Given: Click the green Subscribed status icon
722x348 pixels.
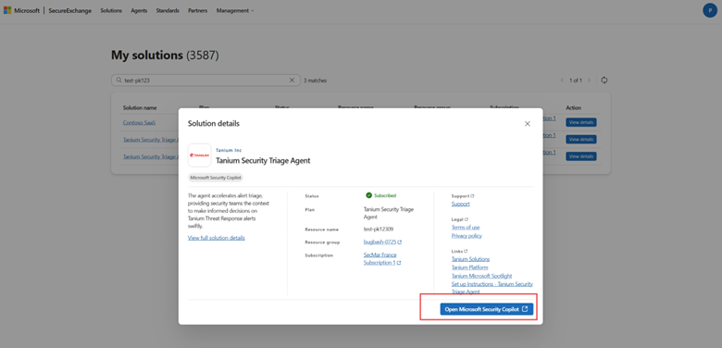Looking at the screenshot, I should coord(368,195).
